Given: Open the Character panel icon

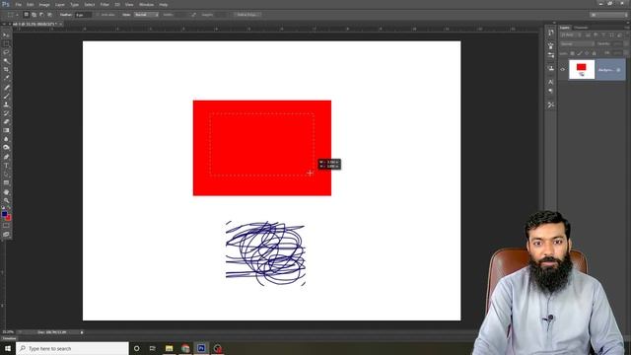Looking at the screenshot, I should tap(550, 82).
